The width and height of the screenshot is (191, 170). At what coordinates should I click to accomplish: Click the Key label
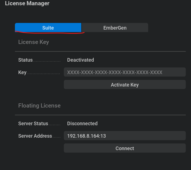point(22,72)
